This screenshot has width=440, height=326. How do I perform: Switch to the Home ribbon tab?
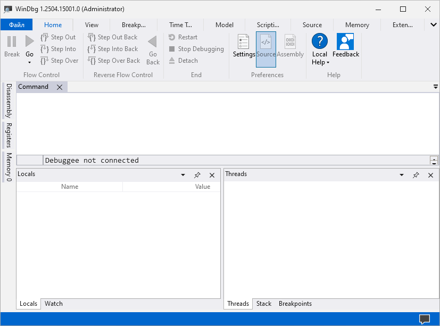tap(53, 25)
